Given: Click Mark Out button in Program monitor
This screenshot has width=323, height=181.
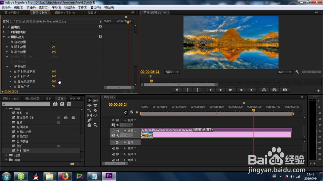Looking at the screenshot, I should coord(198,90).
